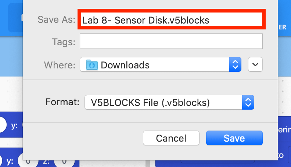Click the bottom y: value bubble showing 0
The image size is (291, 167).
[x=28, y=162]
